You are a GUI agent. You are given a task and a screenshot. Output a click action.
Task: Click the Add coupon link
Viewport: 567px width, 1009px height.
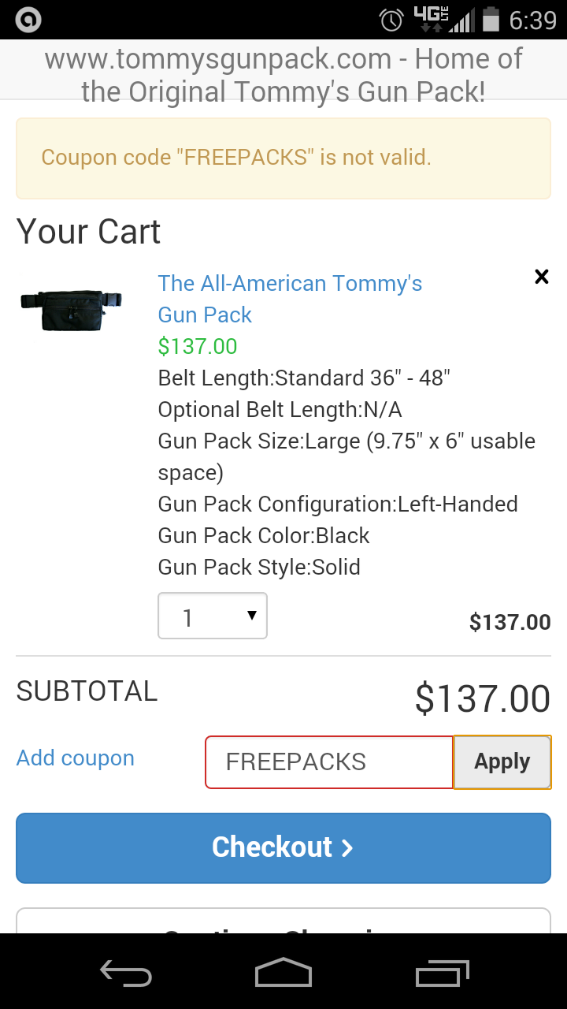click(x=76, y=758)
